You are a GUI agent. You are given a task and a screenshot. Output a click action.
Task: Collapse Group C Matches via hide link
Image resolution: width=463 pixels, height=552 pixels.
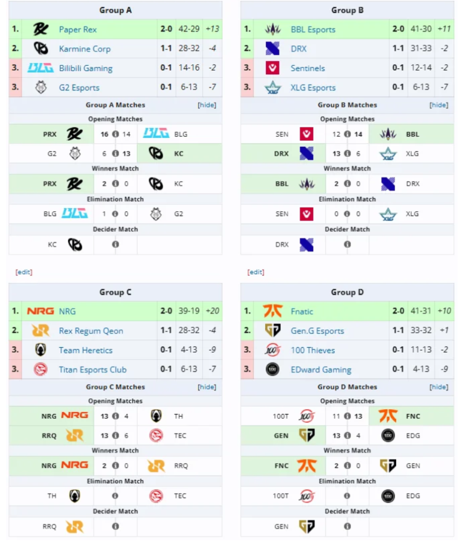[207, 387]
